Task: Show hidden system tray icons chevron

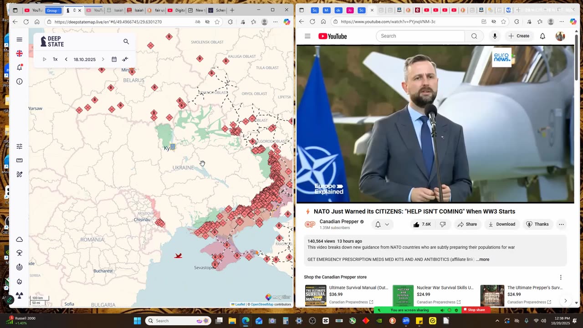Action: (497, 321)
